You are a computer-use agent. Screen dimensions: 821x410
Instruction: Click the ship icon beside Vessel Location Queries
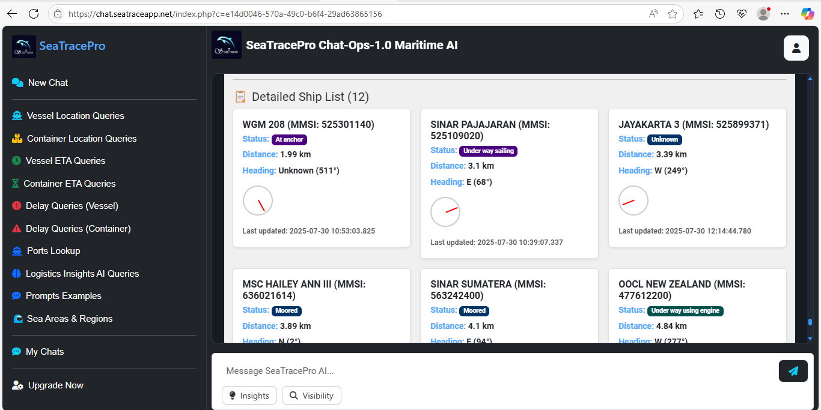coord(17,116)
